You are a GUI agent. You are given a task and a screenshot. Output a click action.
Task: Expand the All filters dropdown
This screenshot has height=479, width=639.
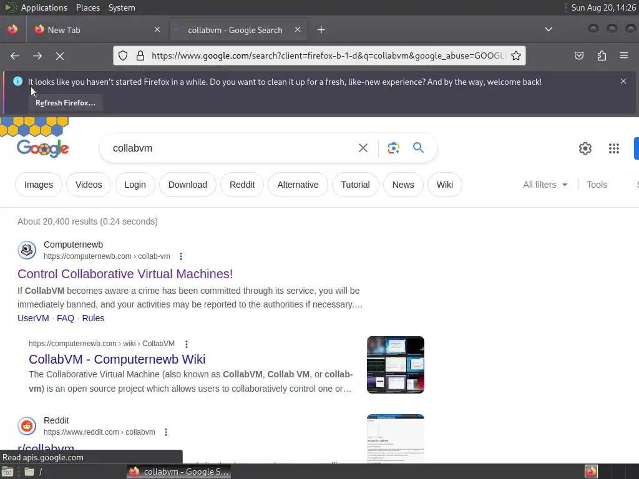[545, 185]
